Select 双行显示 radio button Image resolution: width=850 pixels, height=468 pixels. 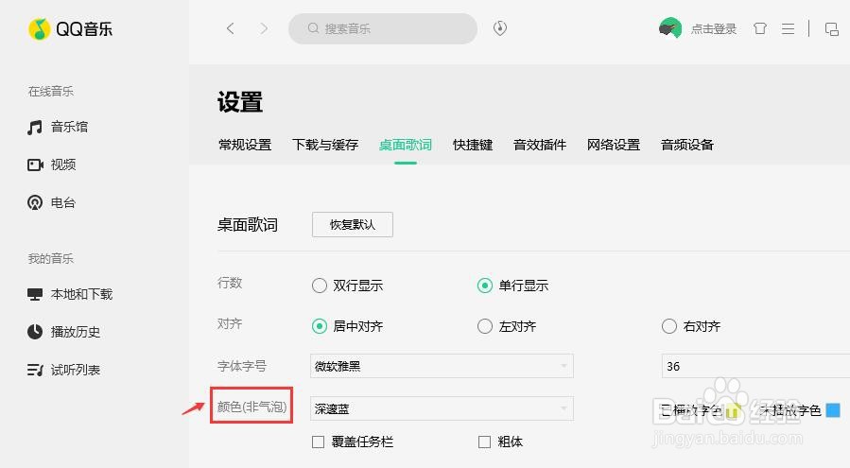tap(320, 286)
